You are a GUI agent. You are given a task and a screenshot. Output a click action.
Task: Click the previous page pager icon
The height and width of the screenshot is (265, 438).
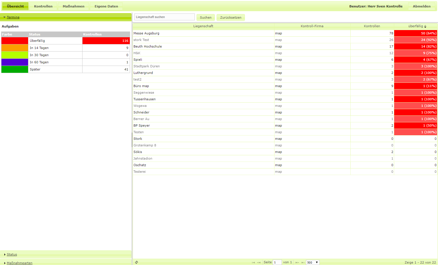[259, 262]
